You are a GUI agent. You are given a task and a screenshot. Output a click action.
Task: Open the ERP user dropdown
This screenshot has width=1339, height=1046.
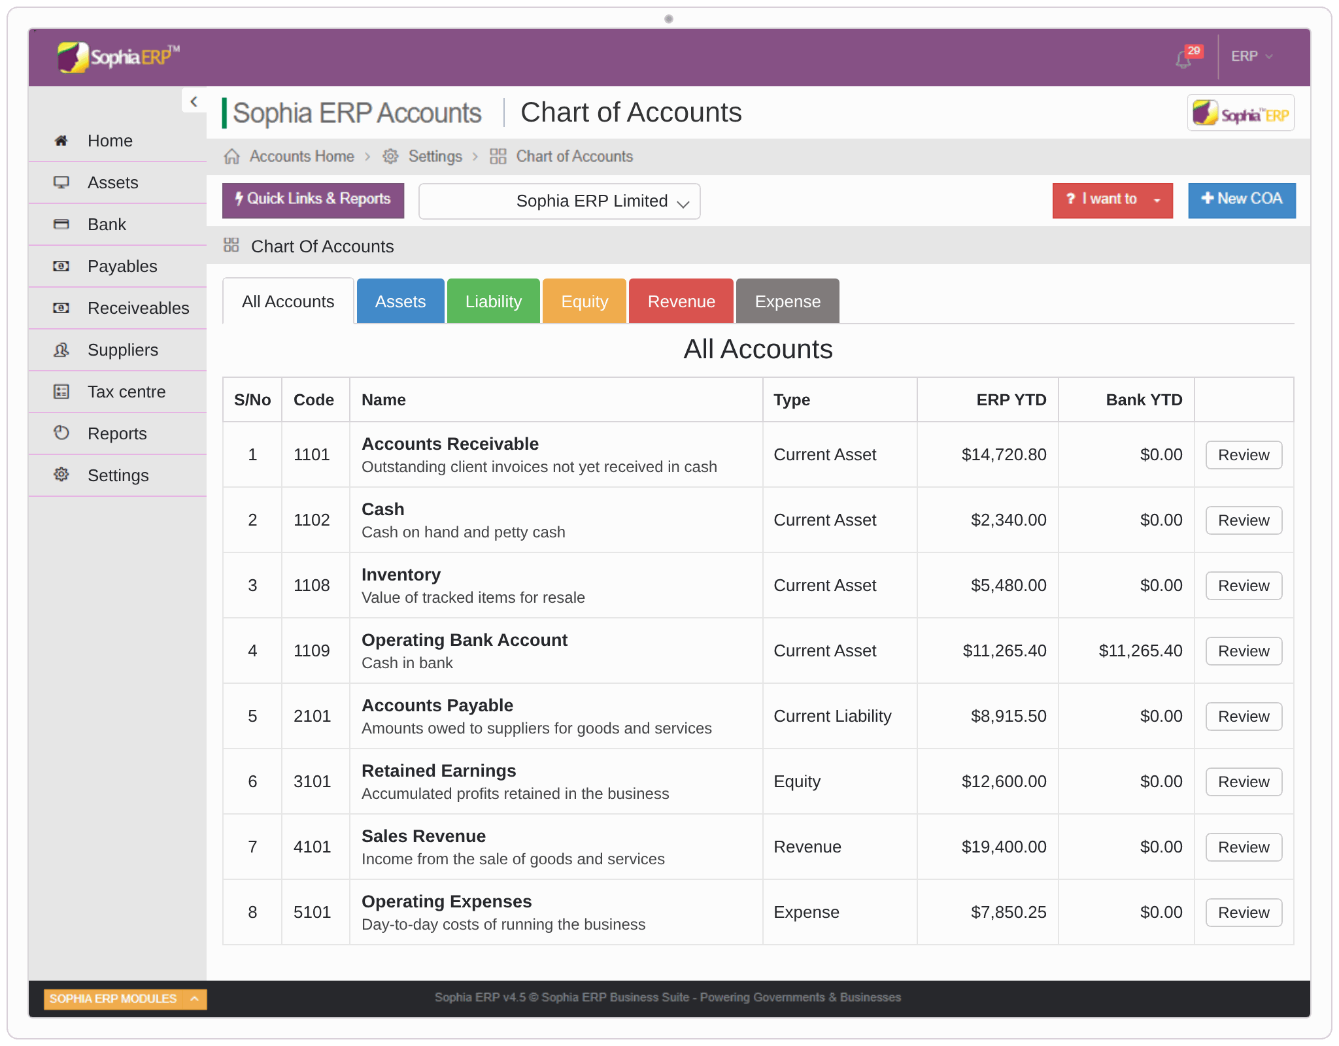1251,56
